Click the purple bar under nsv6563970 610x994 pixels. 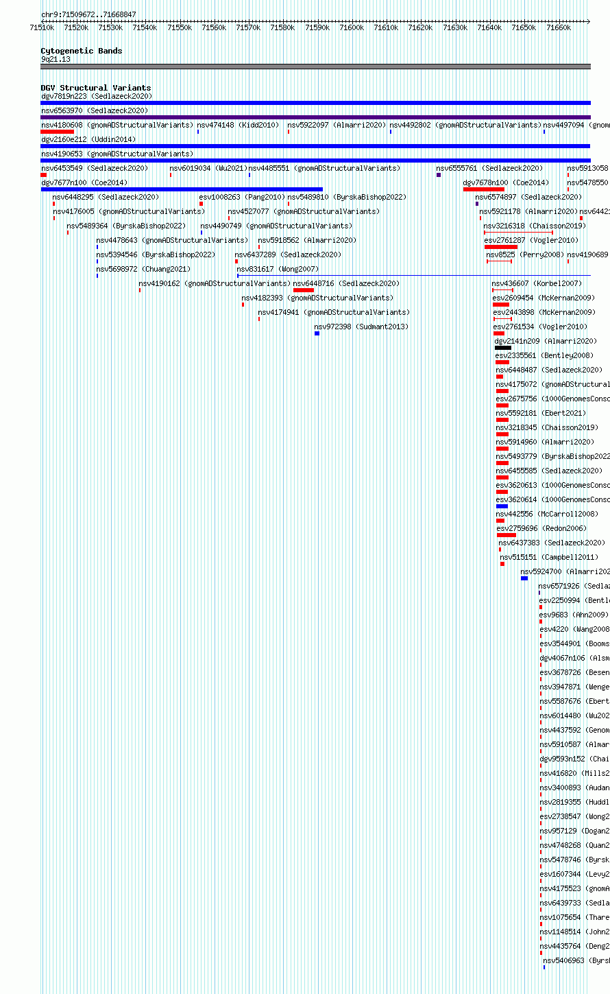pos(315,117)
